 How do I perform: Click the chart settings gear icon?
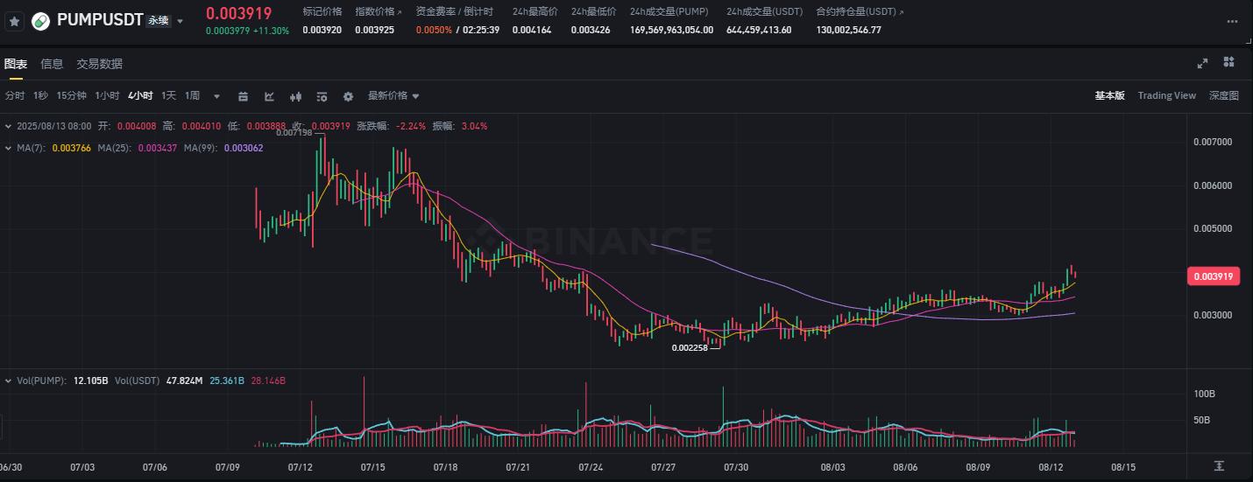[348, 96]
